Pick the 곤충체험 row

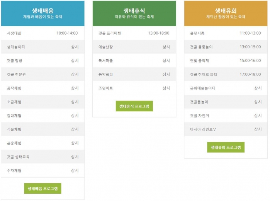pos(42,143)
